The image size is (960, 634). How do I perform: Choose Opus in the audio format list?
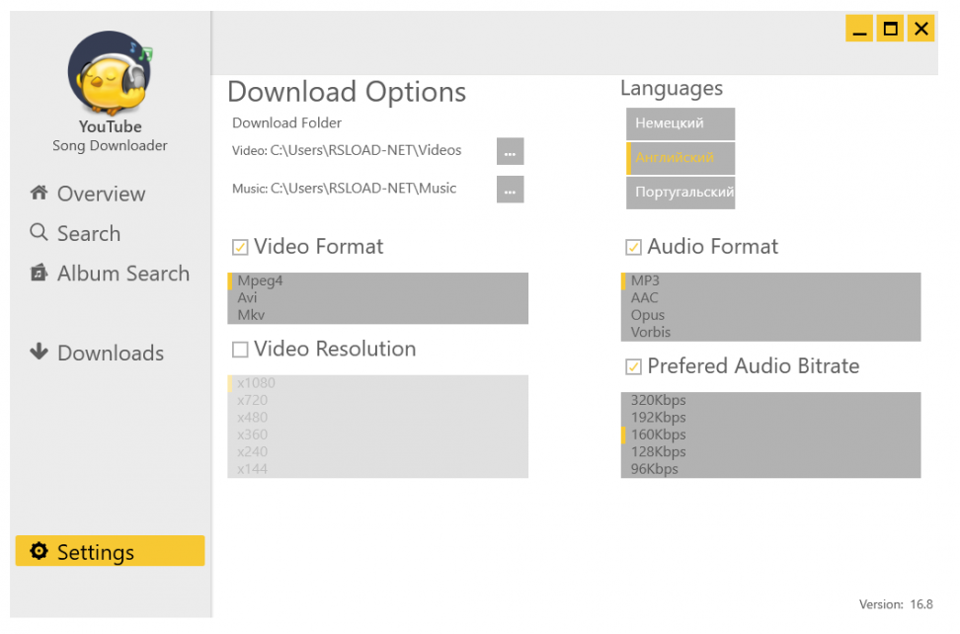(648, 315)
